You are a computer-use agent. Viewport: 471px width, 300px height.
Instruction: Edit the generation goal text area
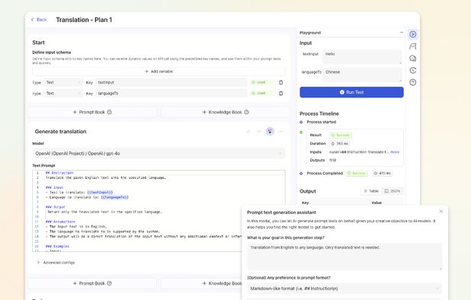tap(344, 257)
